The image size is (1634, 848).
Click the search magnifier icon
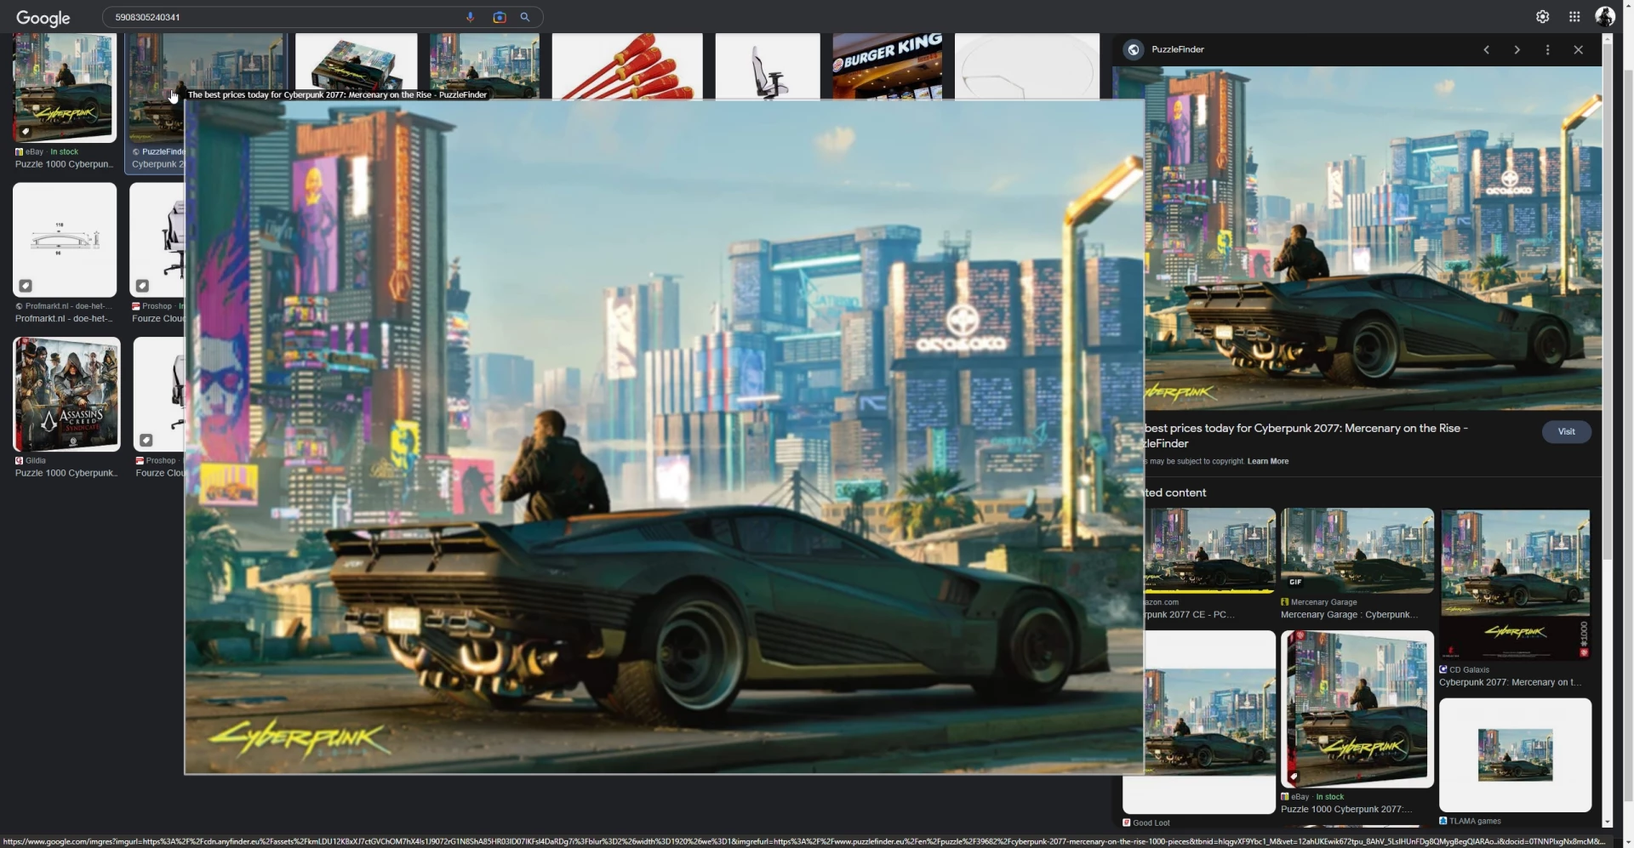point(525,17)
